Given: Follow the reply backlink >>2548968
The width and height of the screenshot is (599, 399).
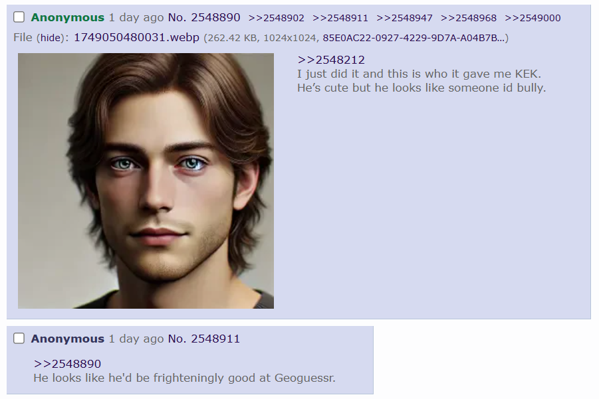Looking at the screenshot, I should point(469,18).
